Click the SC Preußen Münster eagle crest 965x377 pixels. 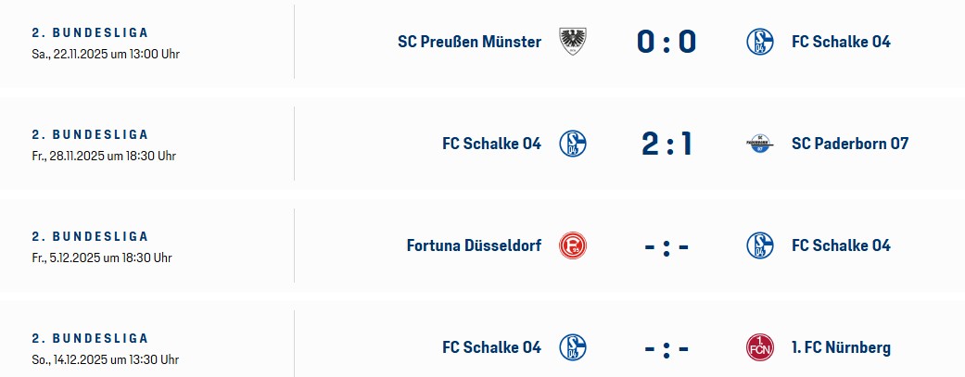(x=573, y=42)
